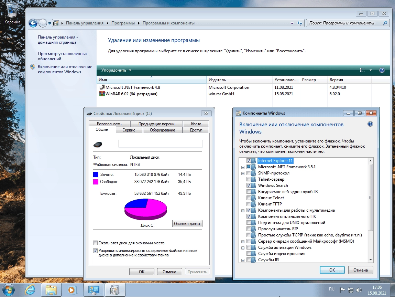395x297 pixels.
Task: Open the Recycle Bin desktop icon
Action: click(12, 14)
